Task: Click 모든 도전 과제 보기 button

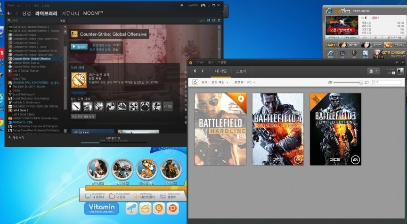Action: click(x=83, y=116)
